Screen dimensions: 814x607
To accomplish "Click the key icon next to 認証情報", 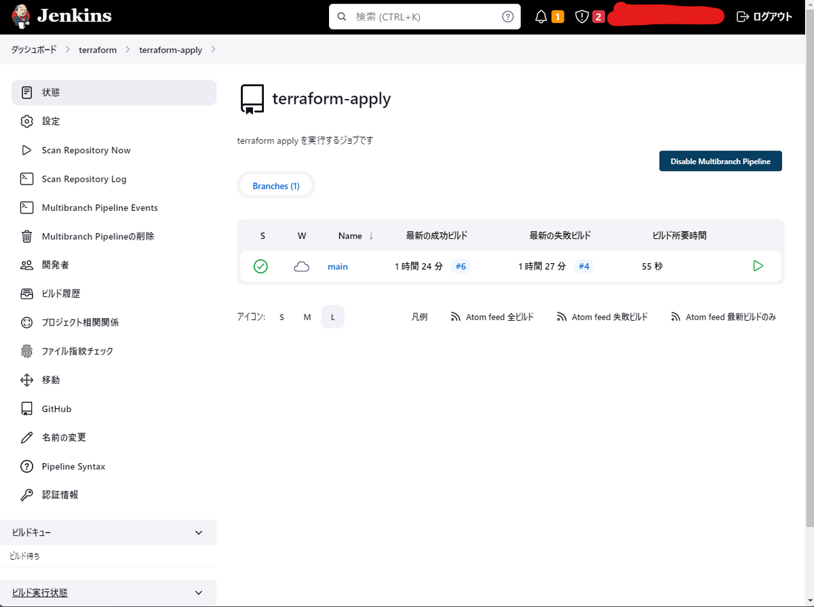I will click(26, 495).
